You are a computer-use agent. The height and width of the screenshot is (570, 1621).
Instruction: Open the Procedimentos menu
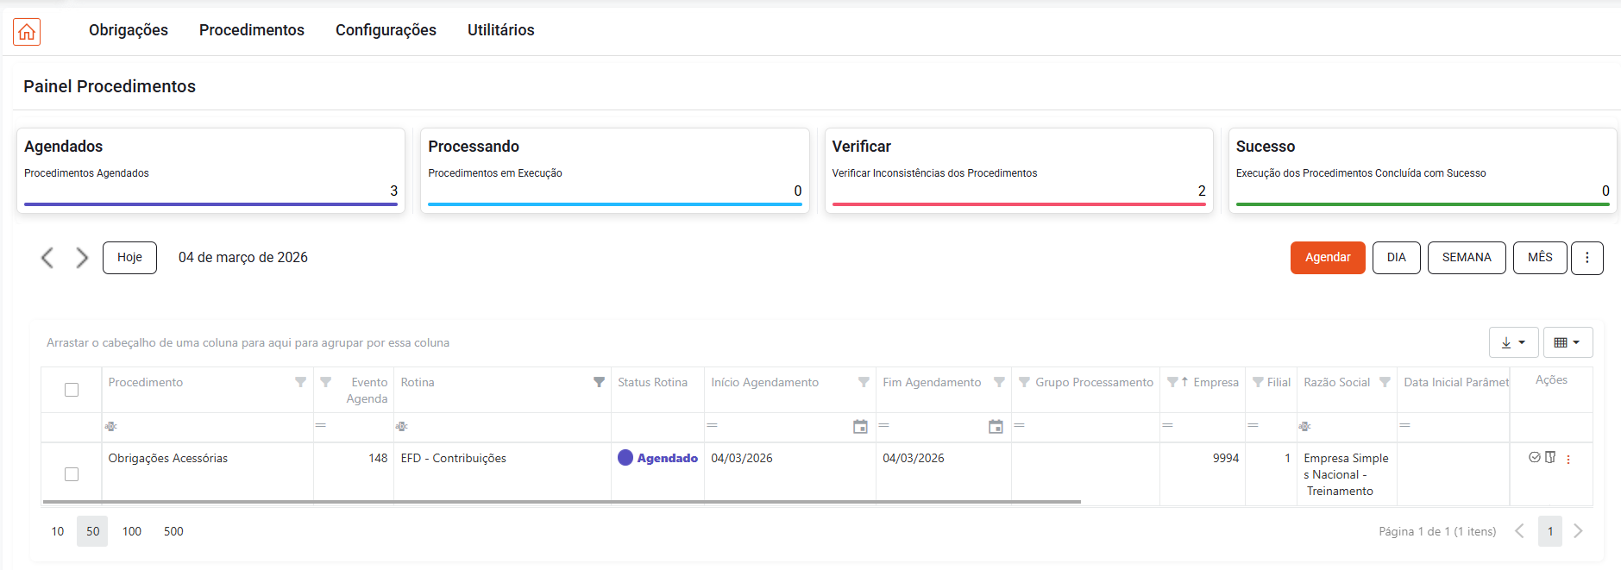[252, 30]
